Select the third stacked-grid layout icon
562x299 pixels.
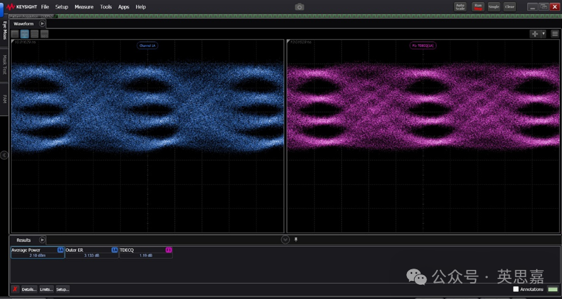coord(34,34)
